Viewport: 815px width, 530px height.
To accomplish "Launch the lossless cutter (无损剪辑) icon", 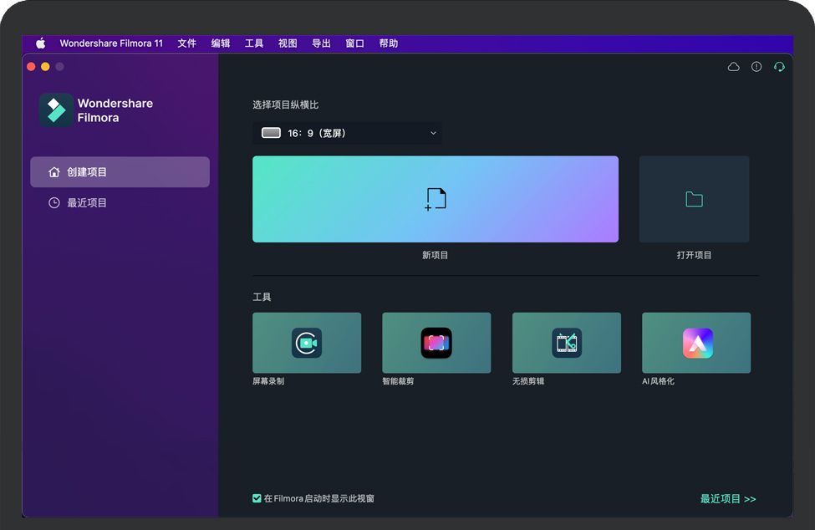I will click(x=567, y=343).
